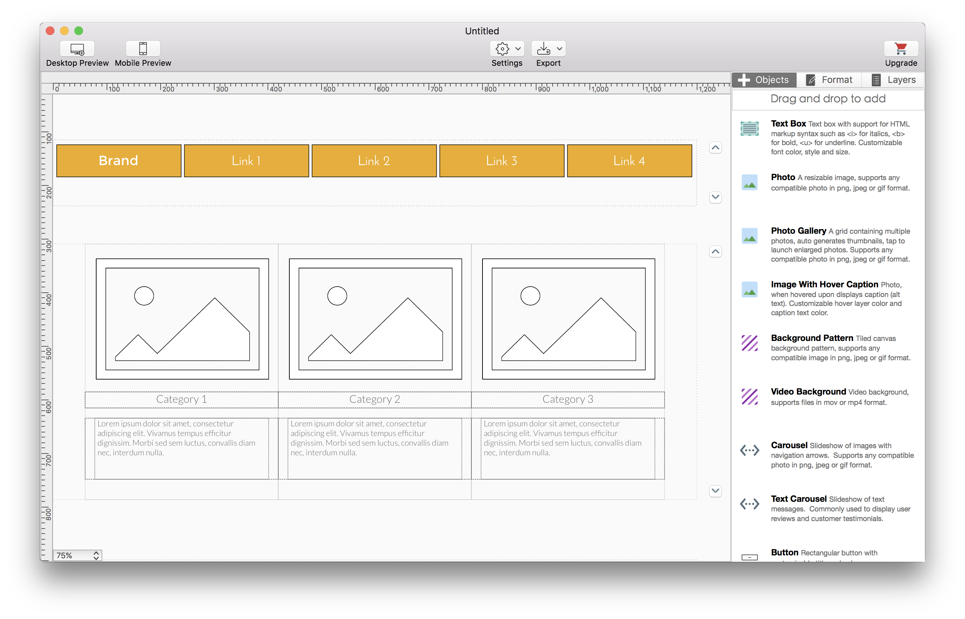Switch to the Objects tab
Viewport: 965px width, 619px height.
pyautogui.click(x=764, y=80)
